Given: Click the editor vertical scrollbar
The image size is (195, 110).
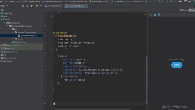Looking at the screenshot, I should pyautogui.click(x=147, y=80).
